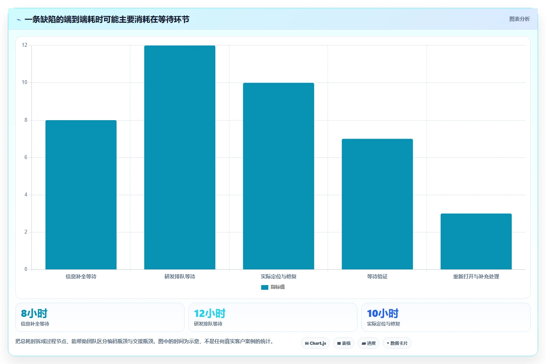This screenshot has height=364, width=546.
Task: Click the x-axis label 实际定位与修复 under the chart
Action: 278,276
